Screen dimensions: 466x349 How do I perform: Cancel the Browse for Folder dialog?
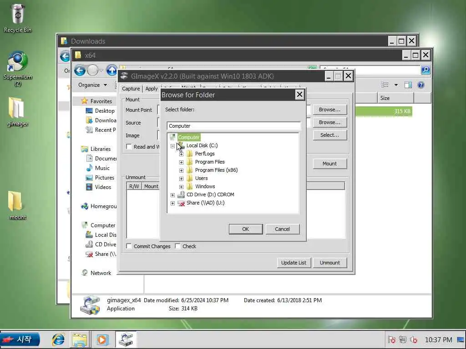pyautogui.click(x=282, y=229)
